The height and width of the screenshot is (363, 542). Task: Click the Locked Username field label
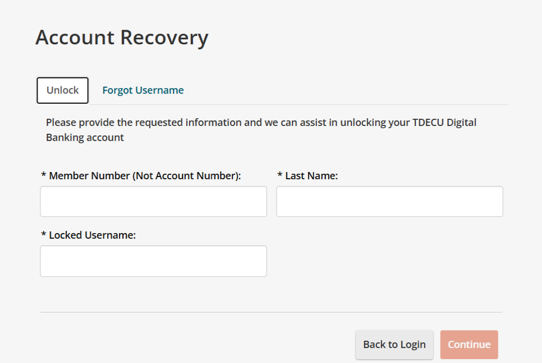tap(89, 235)
